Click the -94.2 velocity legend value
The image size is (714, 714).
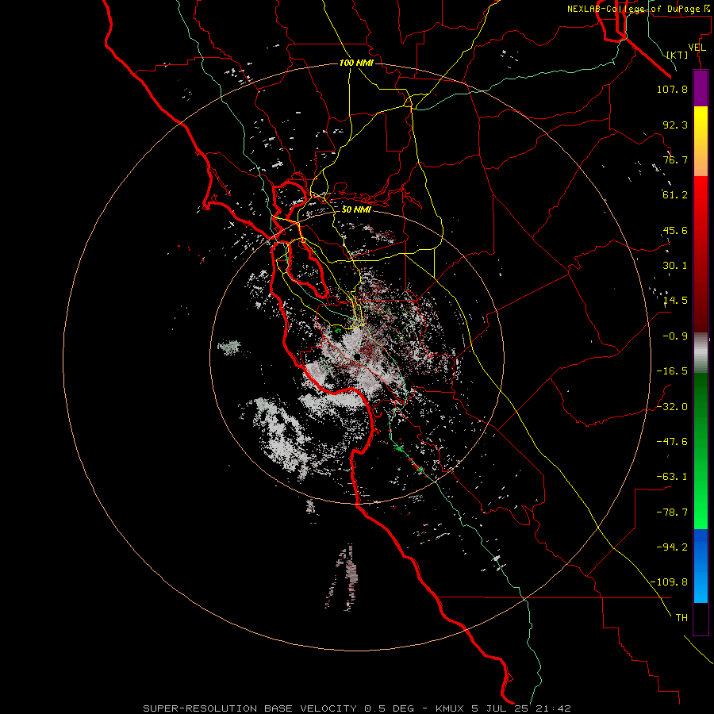pos(672,547)
